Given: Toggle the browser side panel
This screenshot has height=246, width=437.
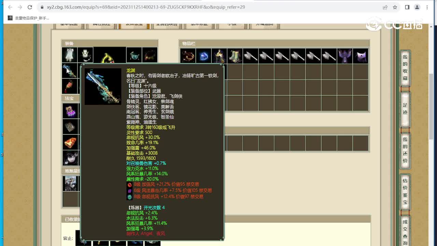Looking at the screenshot, I should pos(407,7).
